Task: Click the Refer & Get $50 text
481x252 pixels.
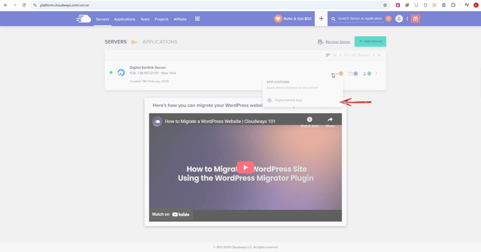Action: [297, 19]
